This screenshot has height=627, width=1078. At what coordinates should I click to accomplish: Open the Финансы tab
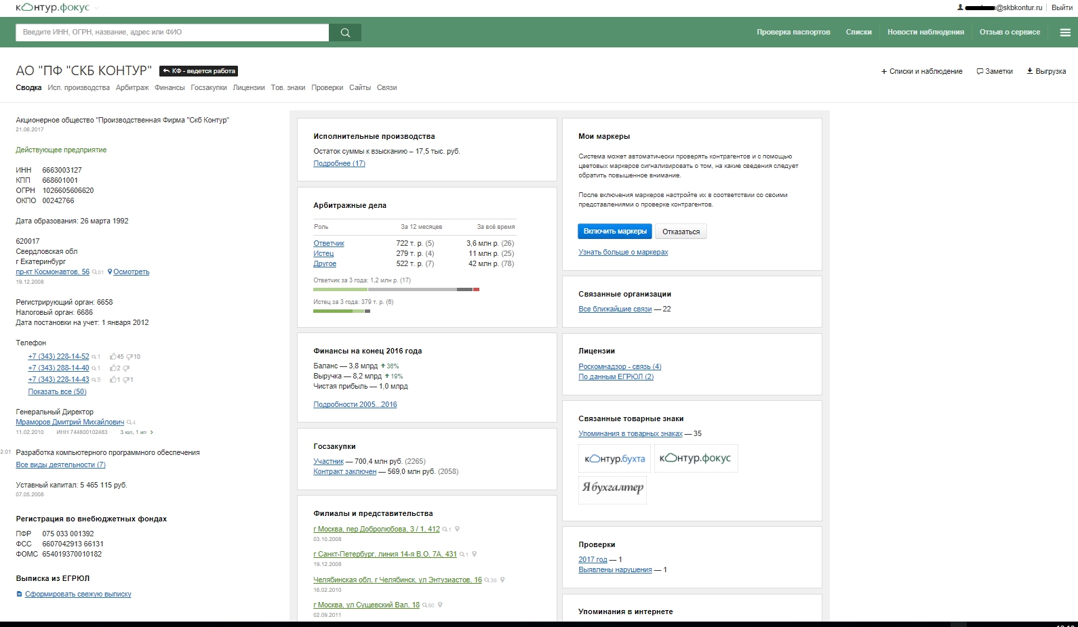169,87
